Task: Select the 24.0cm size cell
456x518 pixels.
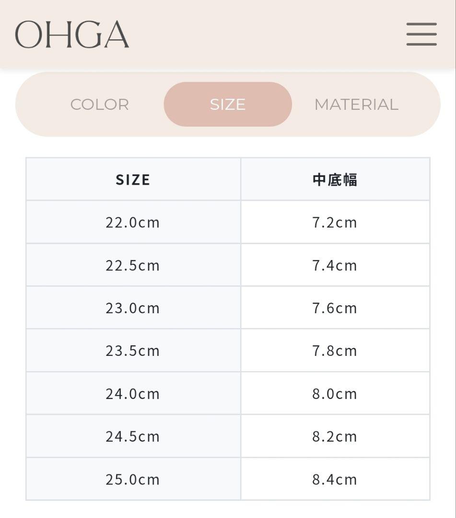Action: (x=133, y=393)
